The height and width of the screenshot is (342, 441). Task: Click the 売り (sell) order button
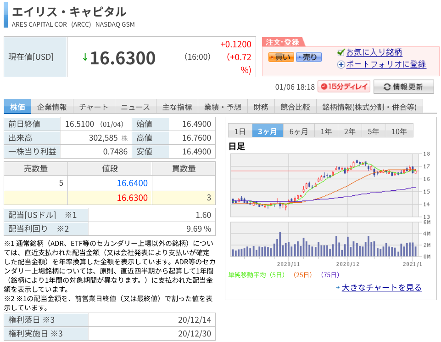click(308, 57)
